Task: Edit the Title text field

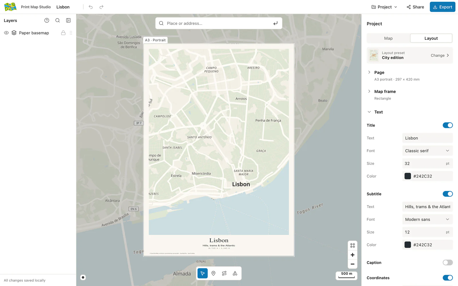Action: (x=427, y=138)
